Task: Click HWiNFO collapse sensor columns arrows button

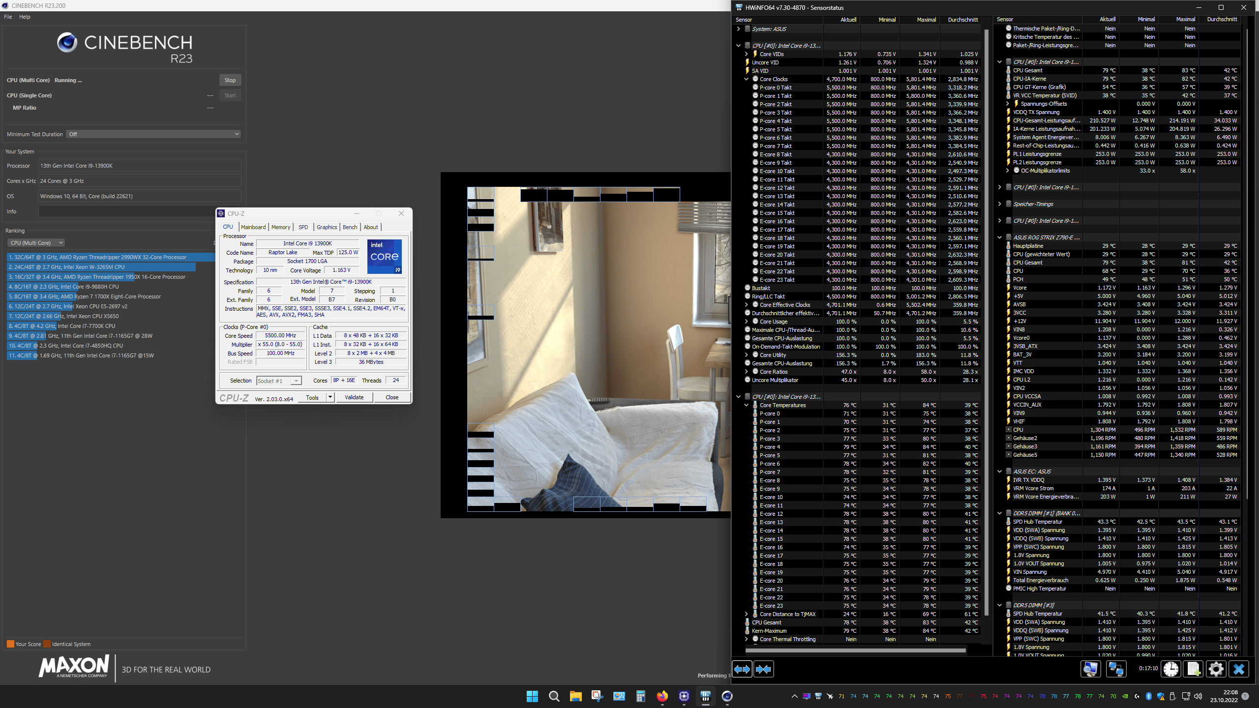Action: 763,669
